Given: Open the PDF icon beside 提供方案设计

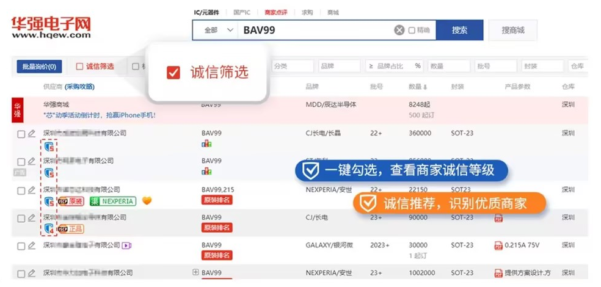Looking at the screenshot, I should click(498, 273).
